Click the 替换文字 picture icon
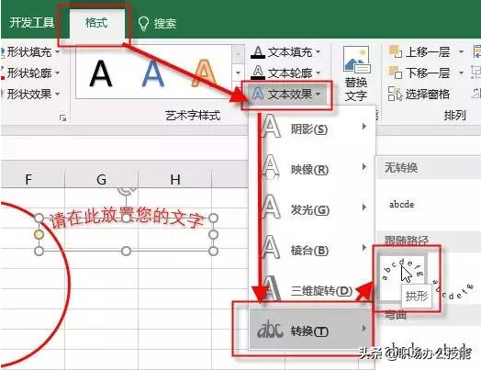 tap(356, 60)
